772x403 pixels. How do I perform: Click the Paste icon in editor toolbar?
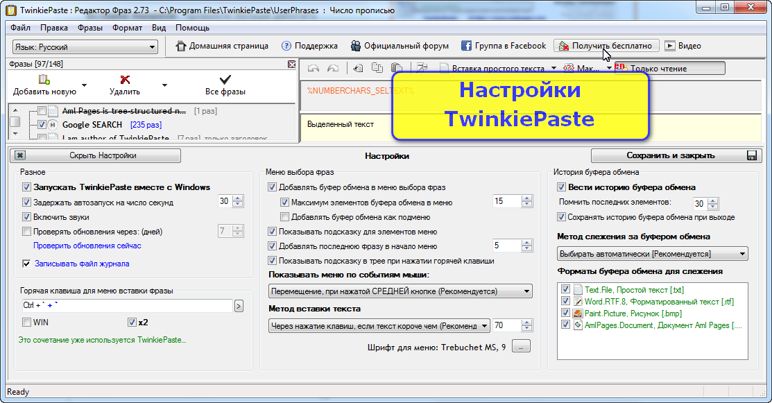396,68
